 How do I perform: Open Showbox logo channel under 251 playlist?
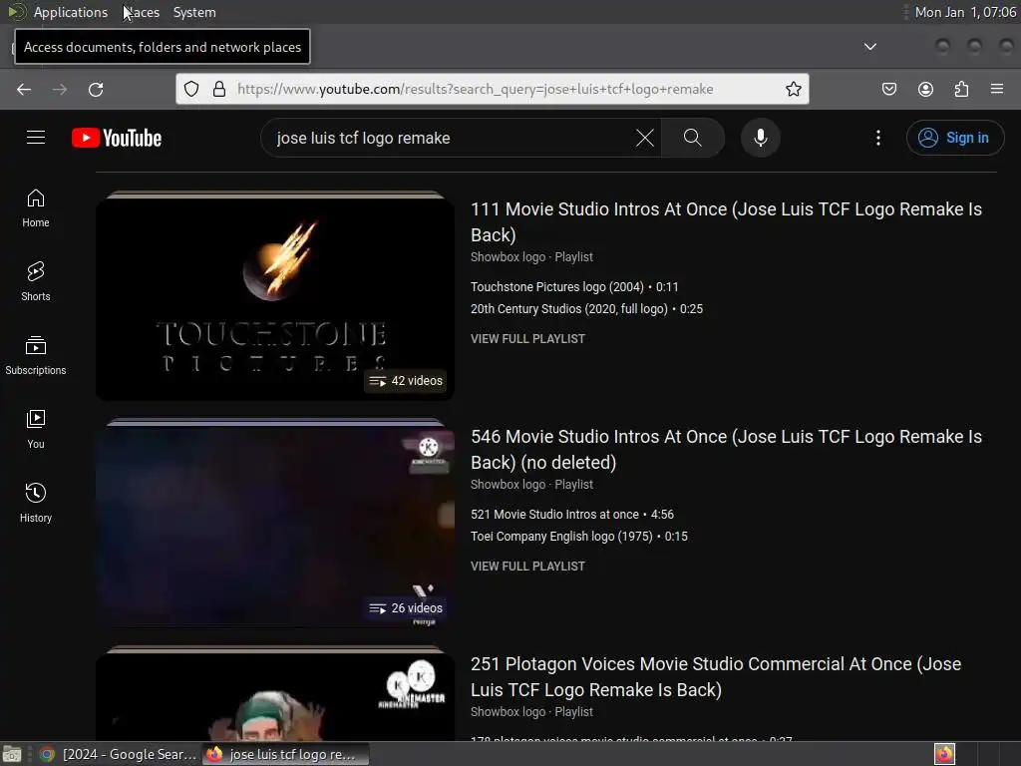pyautogui.click(x=508, y=711)
